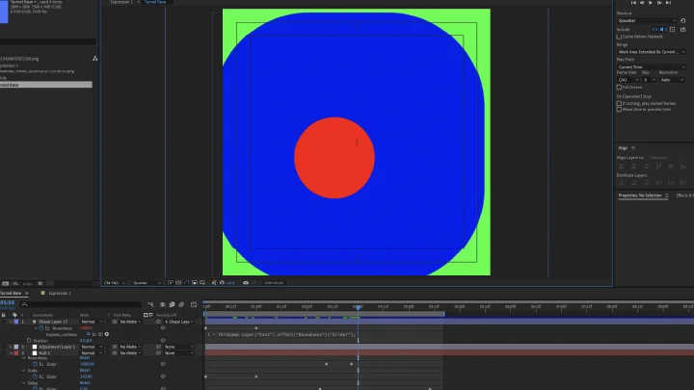Collapse Null 1 layer twirl arrow
Viewport: 694px width, 390px height.
point(11,353)
